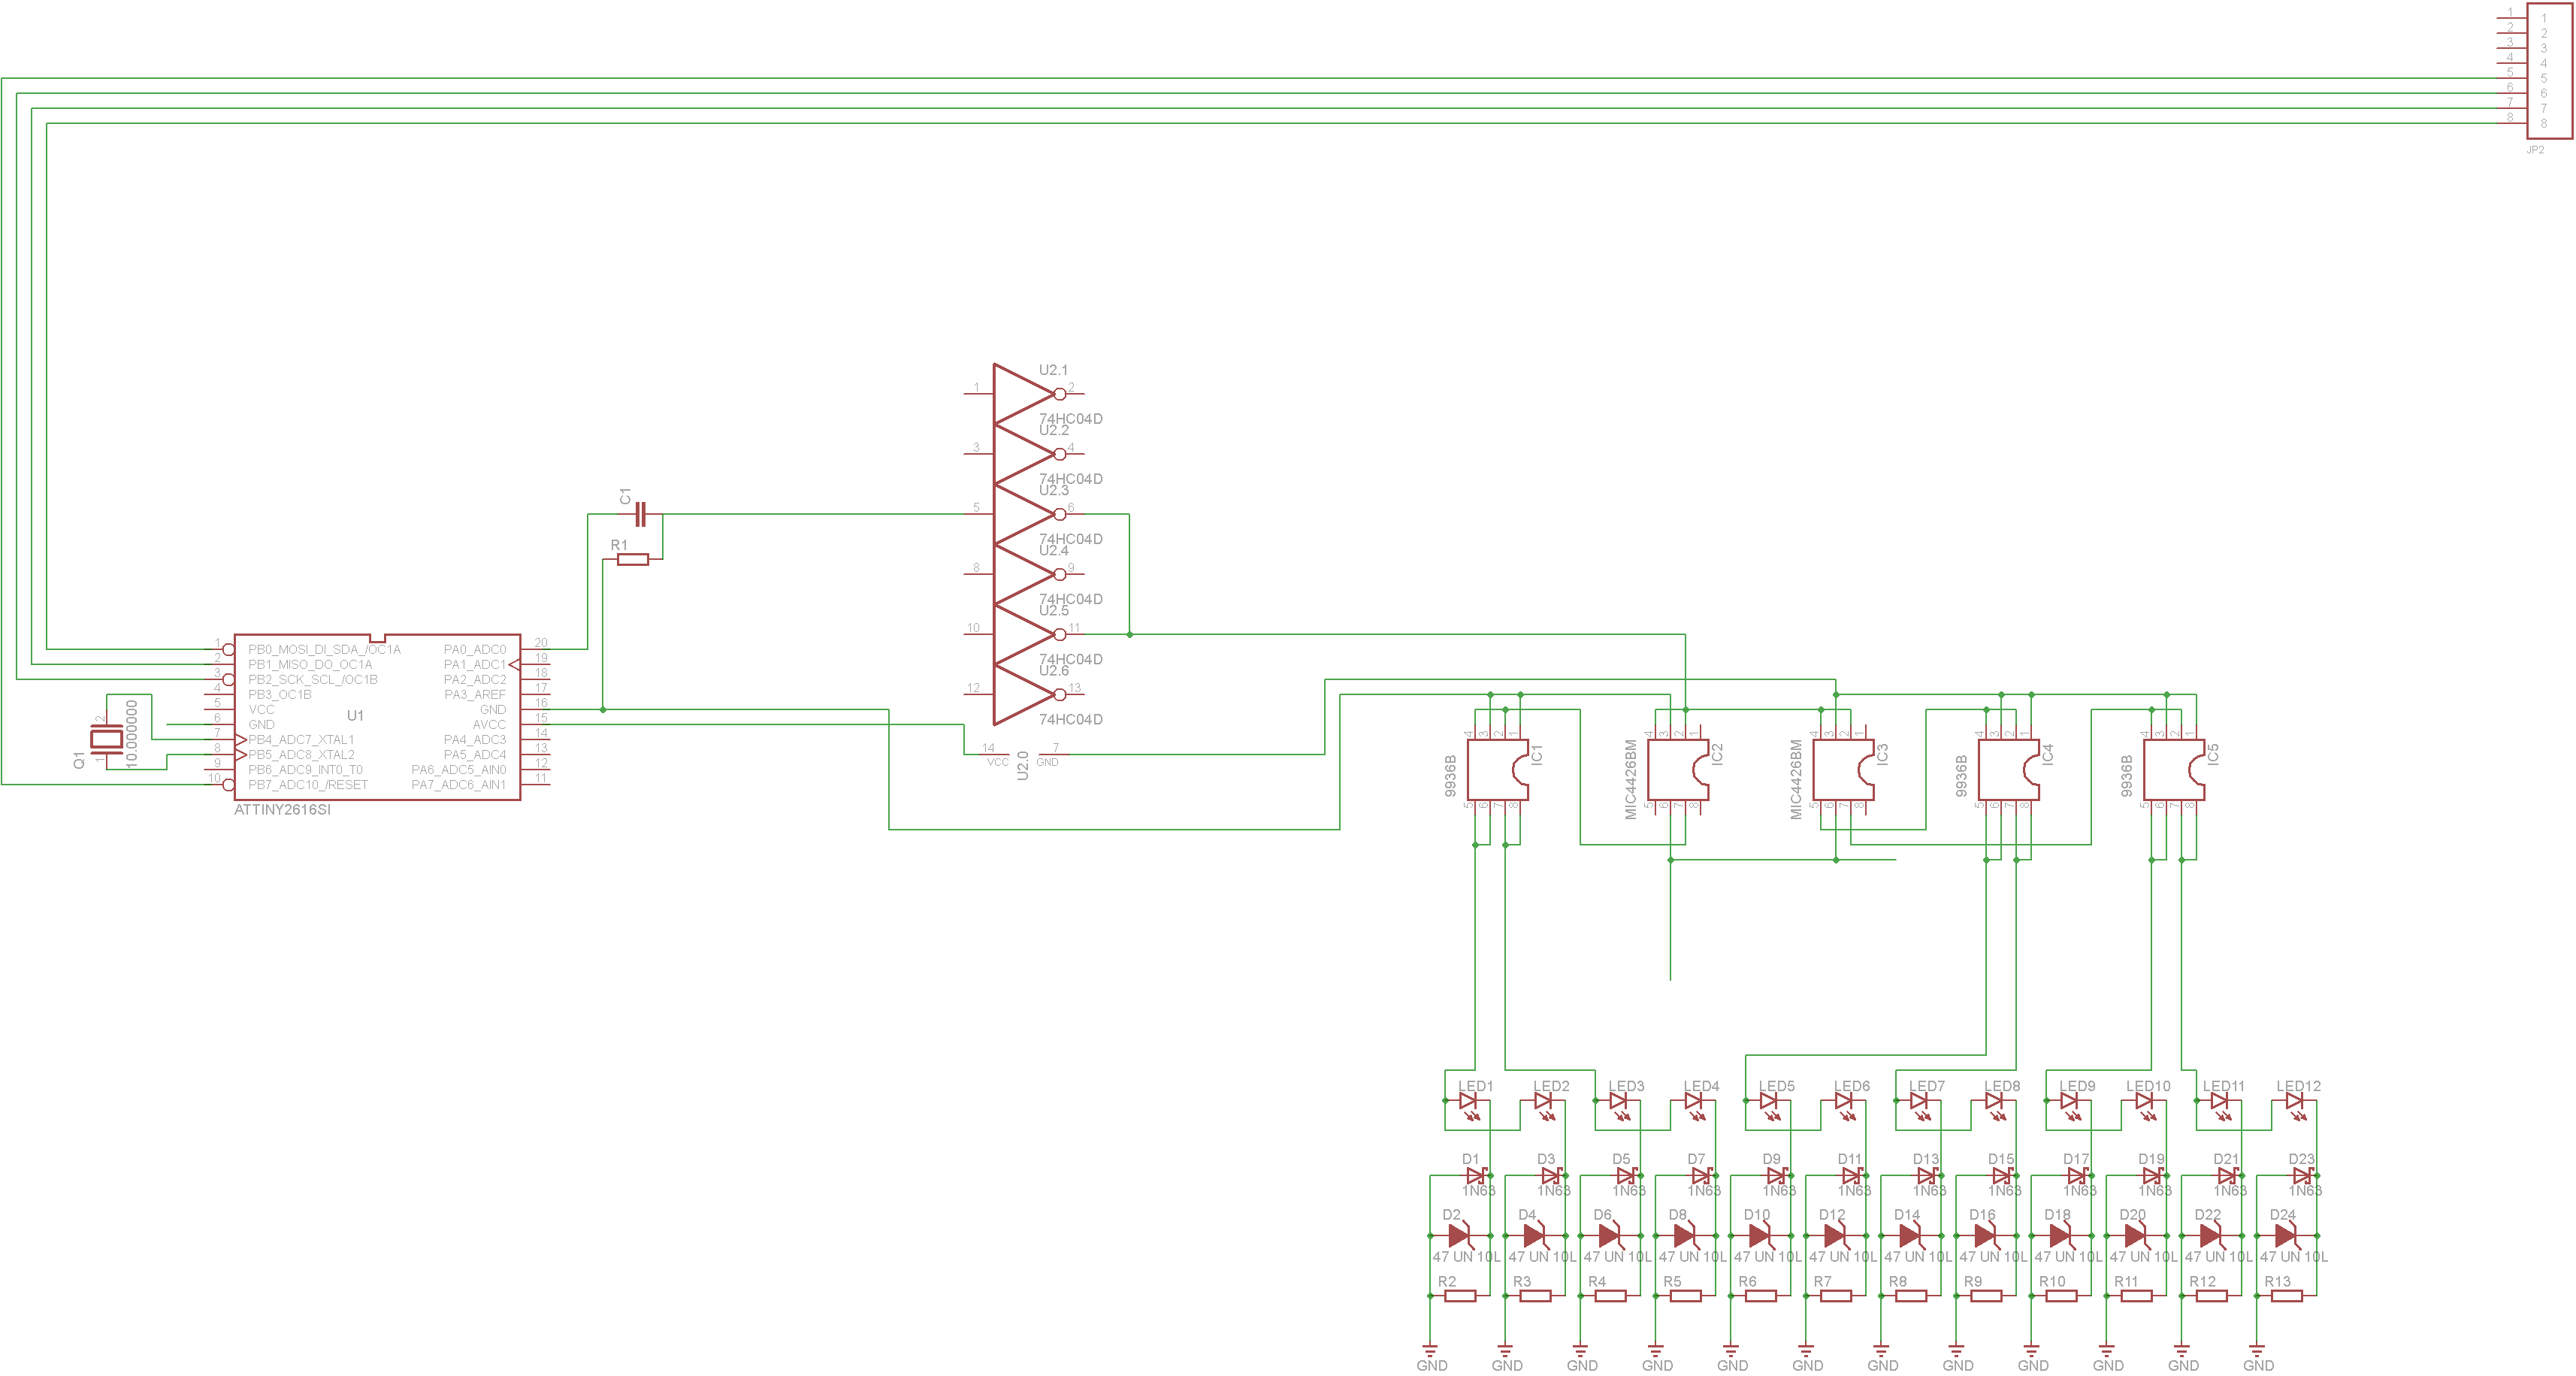
Task: Click the R13 resistor symbol
Action: pos(2286,1296)
